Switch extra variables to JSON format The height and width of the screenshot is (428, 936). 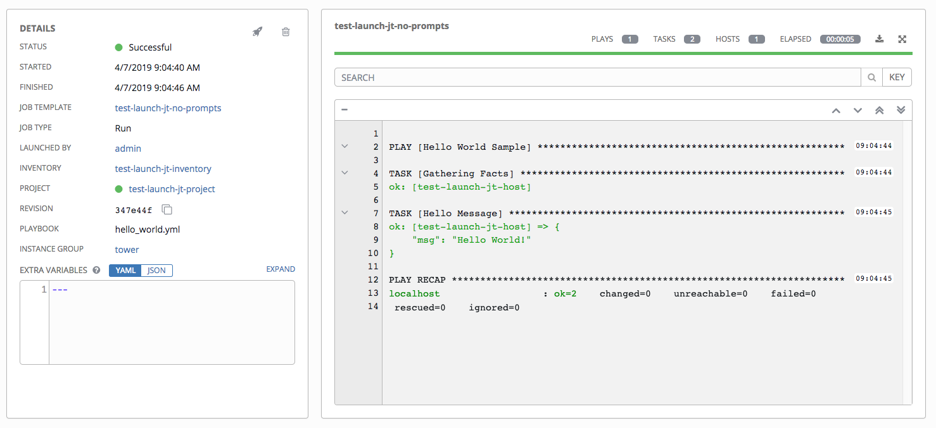pos(156,271)
